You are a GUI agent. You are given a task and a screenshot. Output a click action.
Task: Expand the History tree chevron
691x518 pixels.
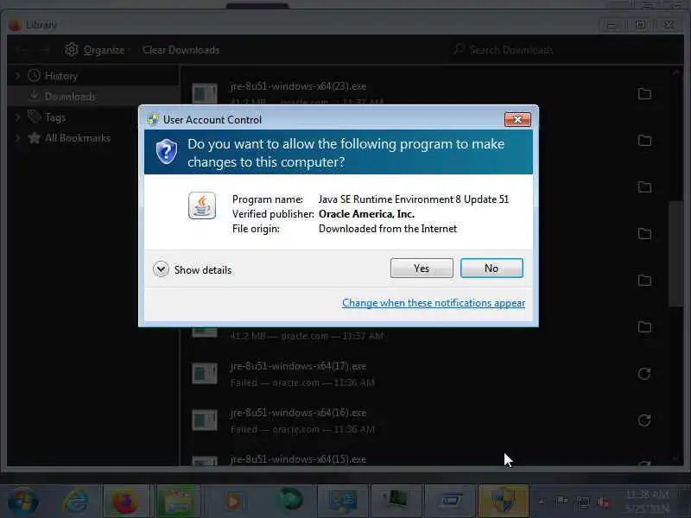pos(17,76)
